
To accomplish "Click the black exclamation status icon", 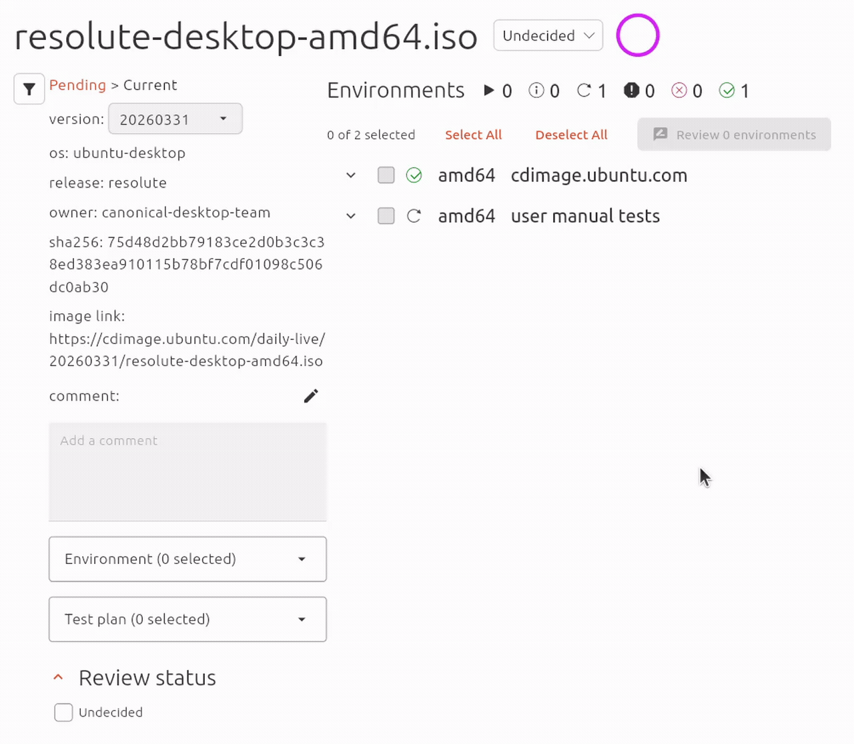I will pos(631,91).
